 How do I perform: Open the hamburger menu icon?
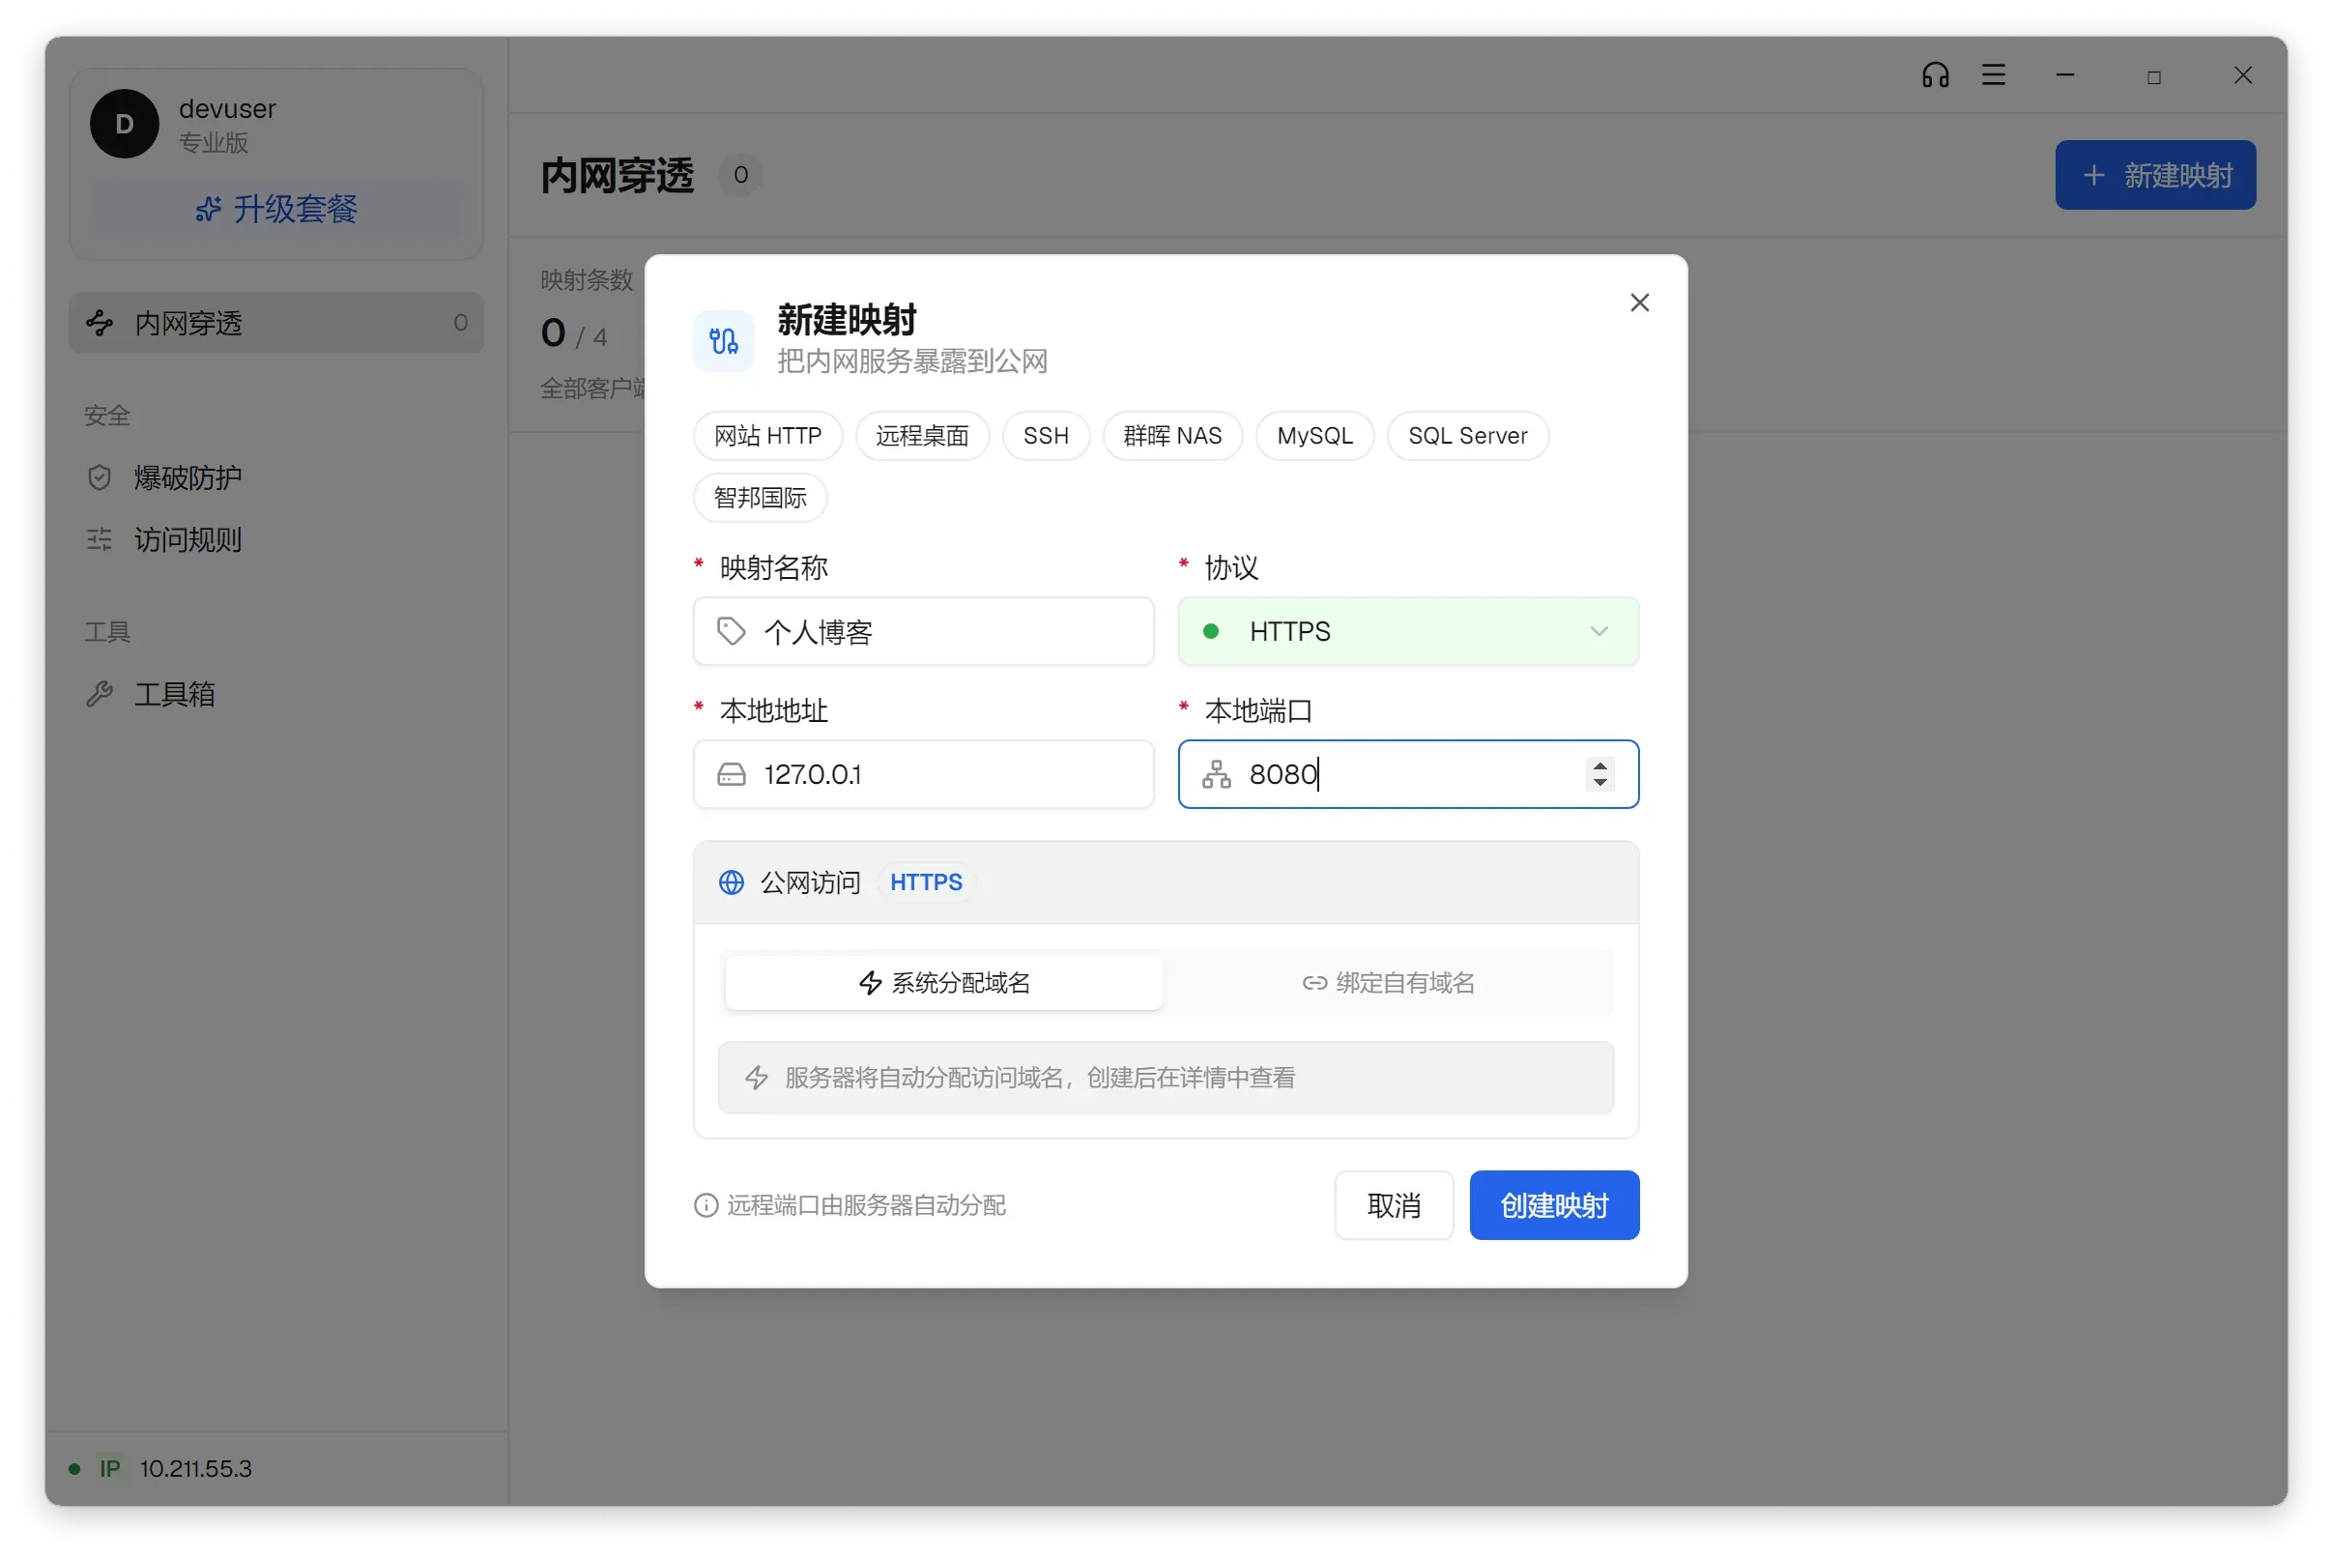(x=1993, y=75)
